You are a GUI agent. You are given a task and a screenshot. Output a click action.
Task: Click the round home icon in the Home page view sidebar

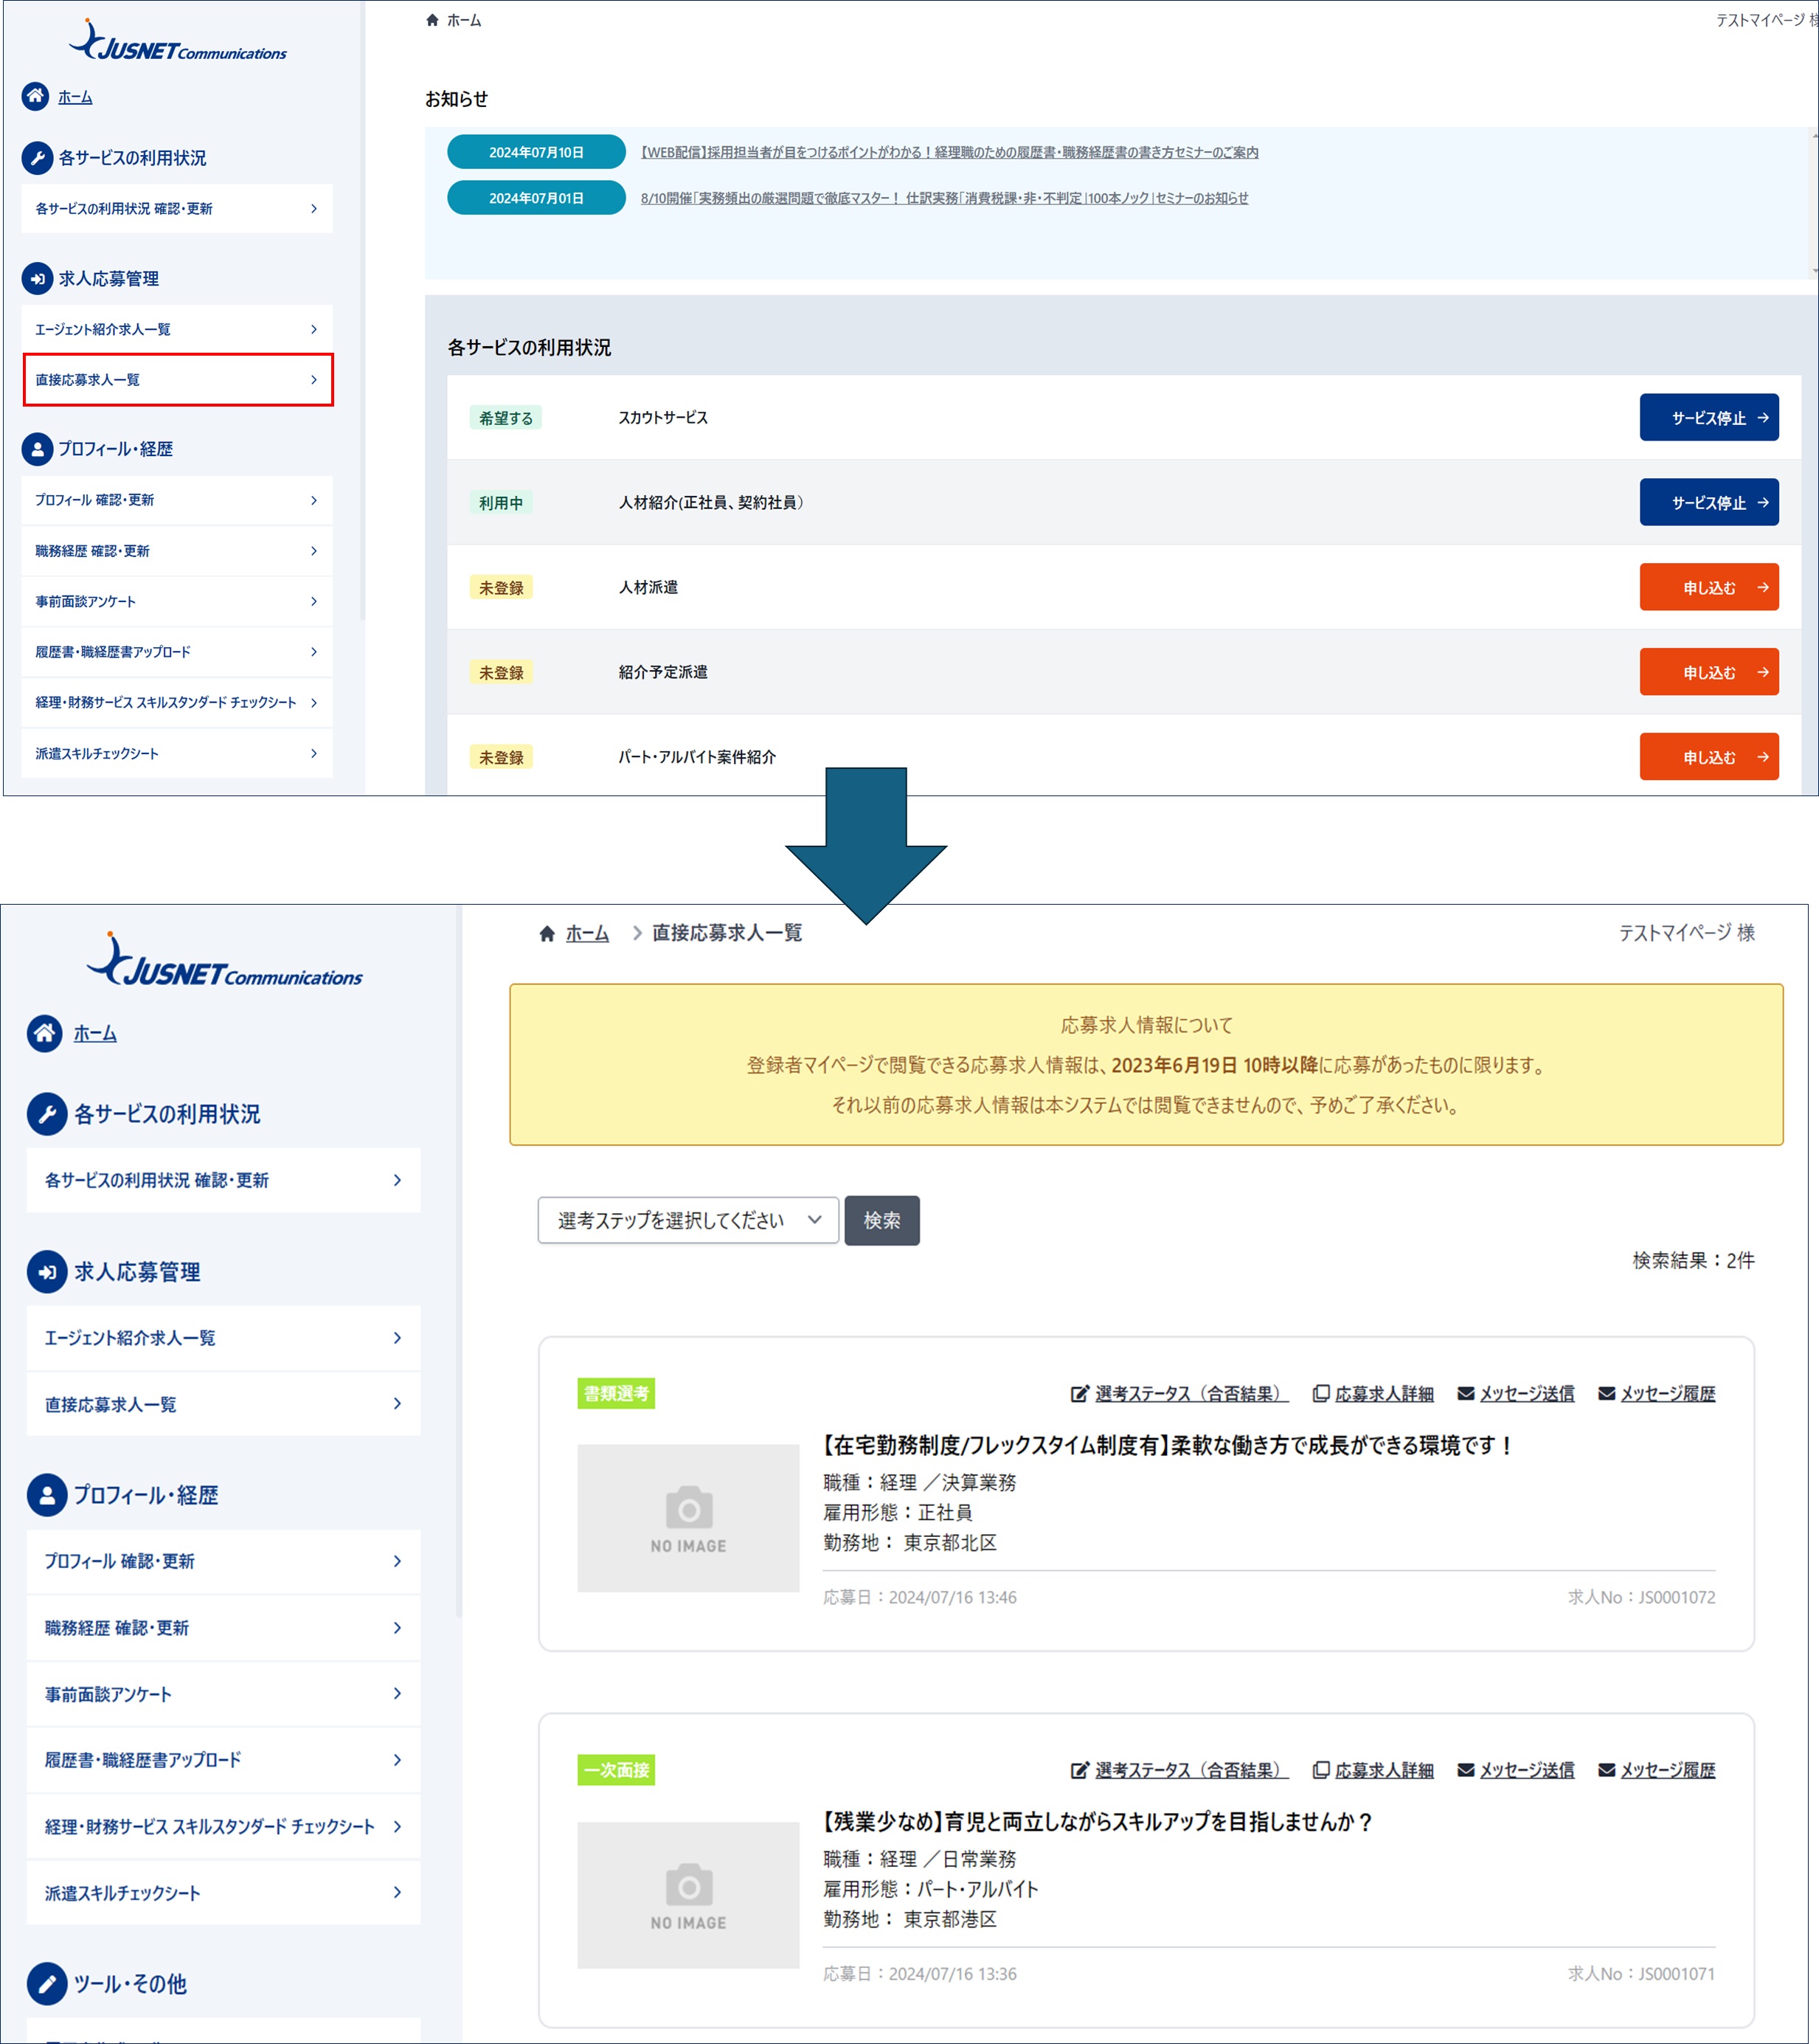coord(36,96)
